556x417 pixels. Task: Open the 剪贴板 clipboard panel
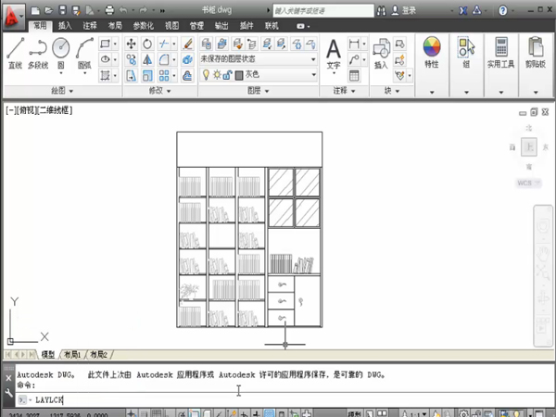tap(536, 53)
